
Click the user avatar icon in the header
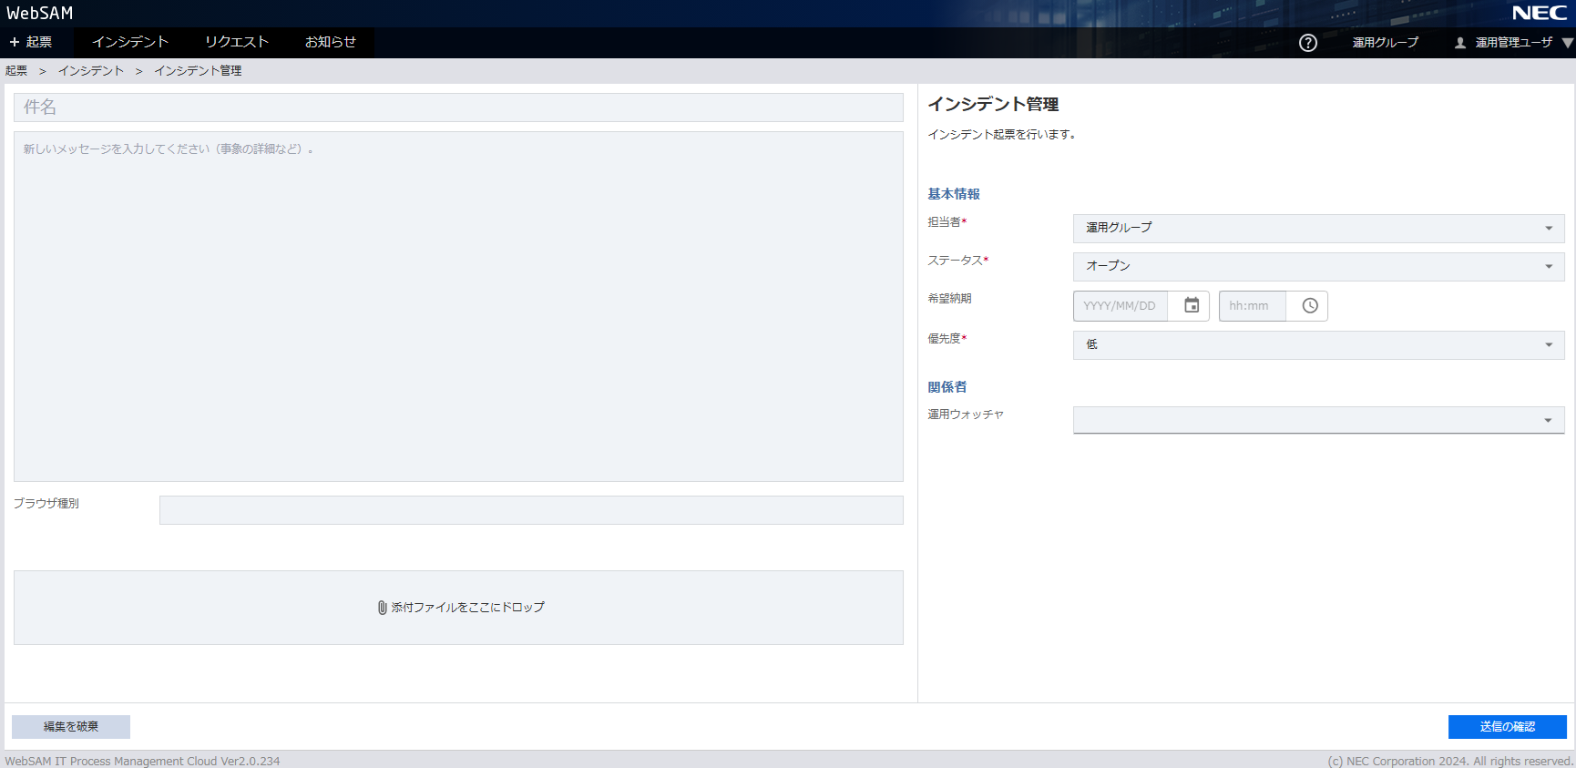coord(1460,43)
